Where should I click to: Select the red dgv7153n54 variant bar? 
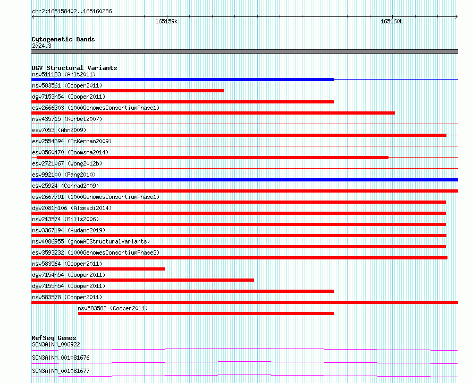click(x=182, y=102)
